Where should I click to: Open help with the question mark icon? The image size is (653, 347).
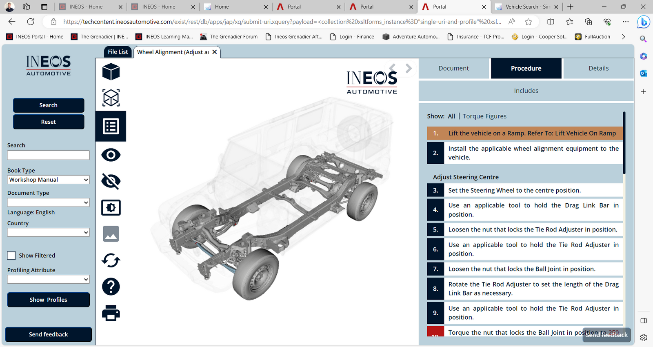[111, 287]
